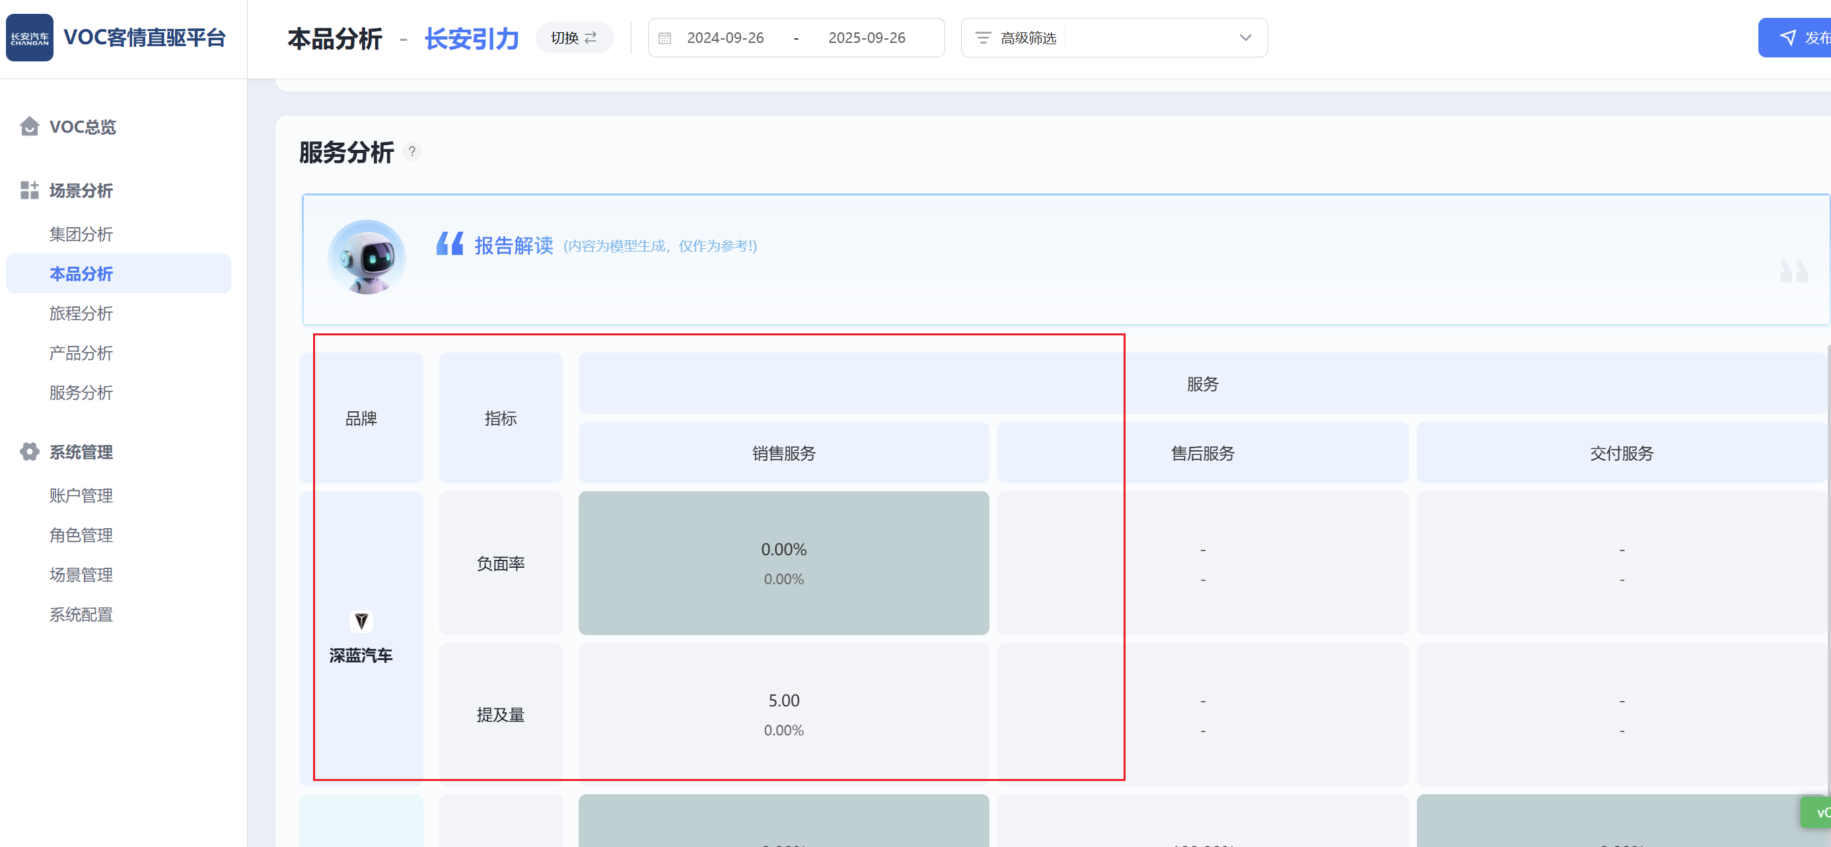Expand the 高级筛选 dropdown arrow

coord(1244,38)
